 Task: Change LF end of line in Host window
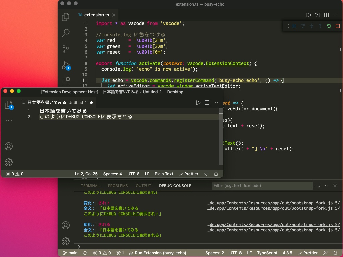click(147, 174)
